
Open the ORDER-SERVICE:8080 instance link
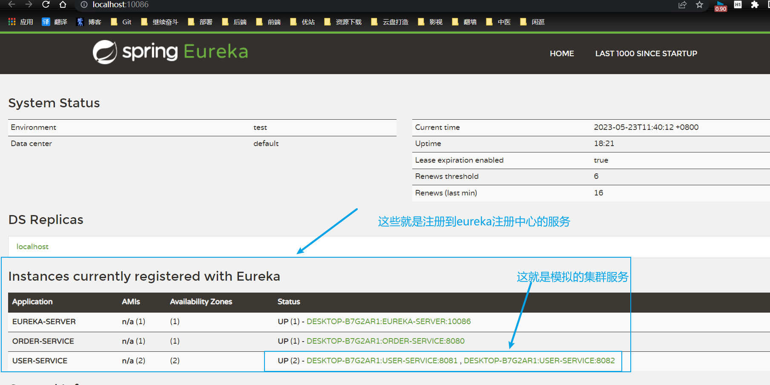385,341
